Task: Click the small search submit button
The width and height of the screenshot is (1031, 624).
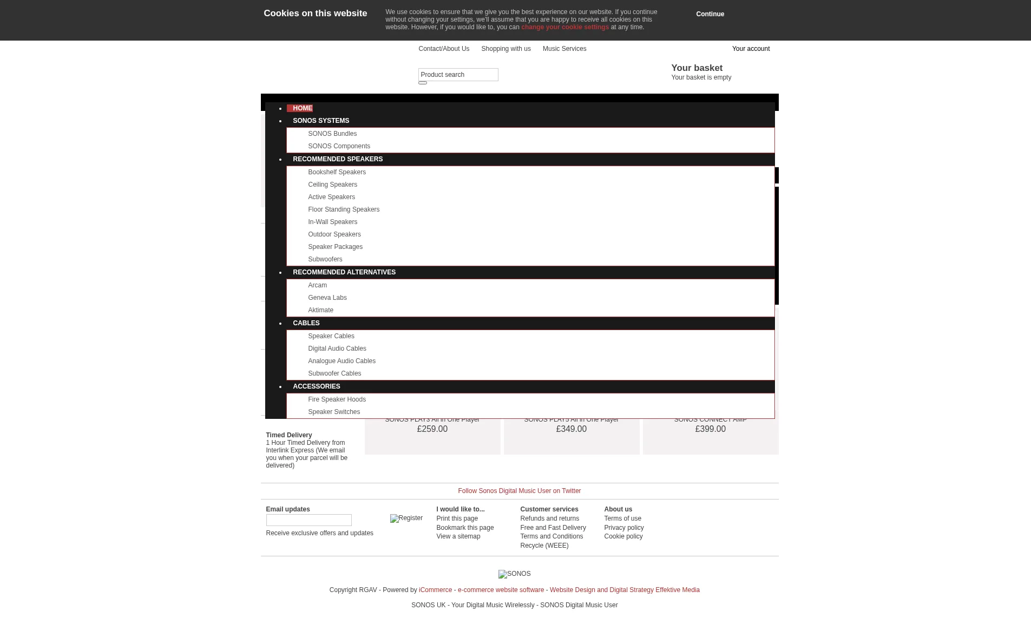Action: point(423,83)
